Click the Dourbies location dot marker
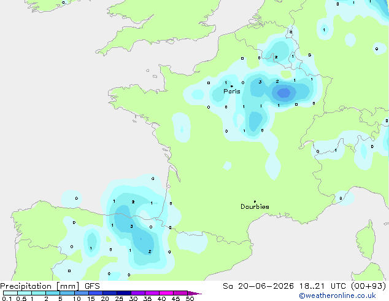Screen dimensions: 389x301 coord(255,201)
